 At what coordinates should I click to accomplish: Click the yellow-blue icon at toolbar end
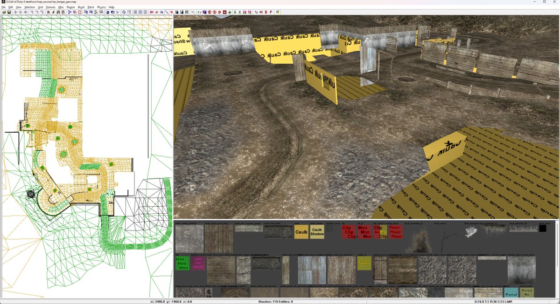[x=278, y=12]
